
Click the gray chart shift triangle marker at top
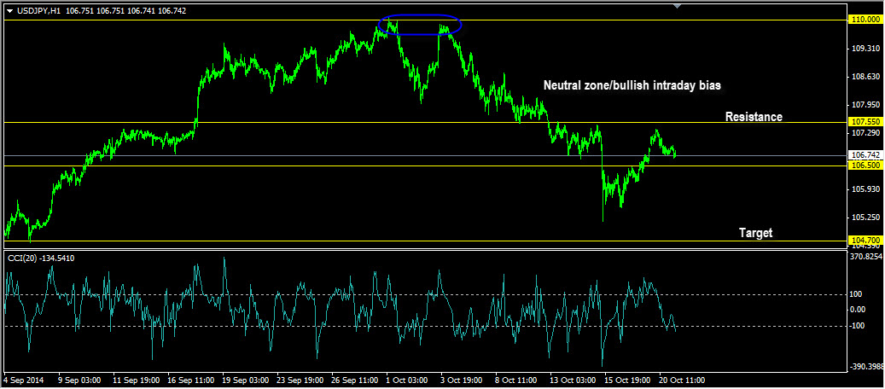pos(678,6)
